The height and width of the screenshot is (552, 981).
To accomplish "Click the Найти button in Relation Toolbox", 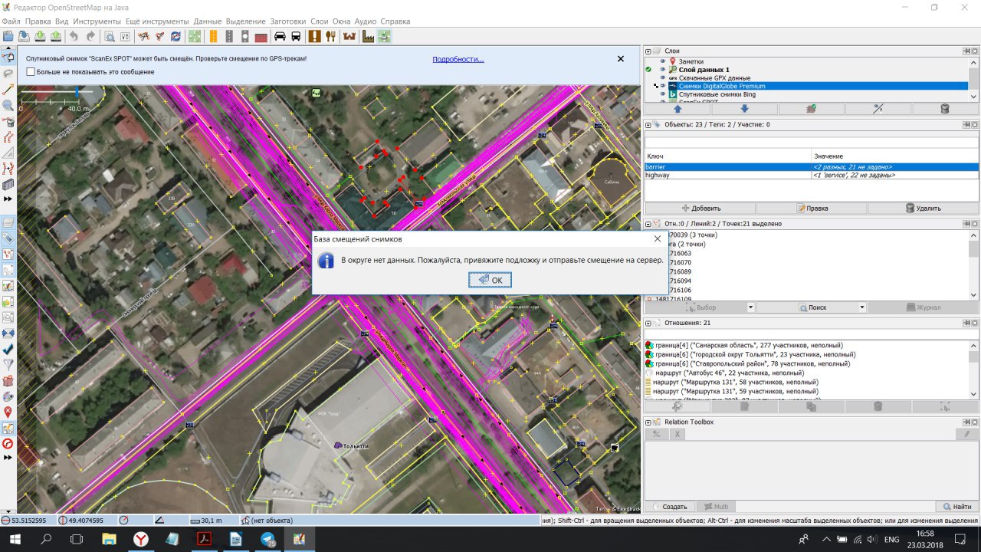I will click(x=956, y=507).
